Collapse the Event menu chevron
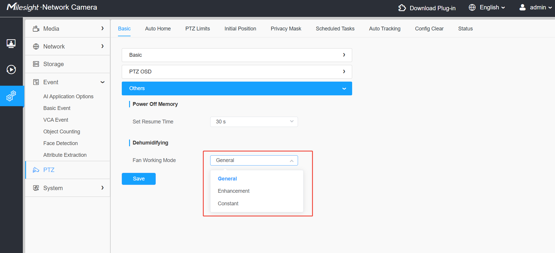The image size is (555, 253). coord(102,82)
